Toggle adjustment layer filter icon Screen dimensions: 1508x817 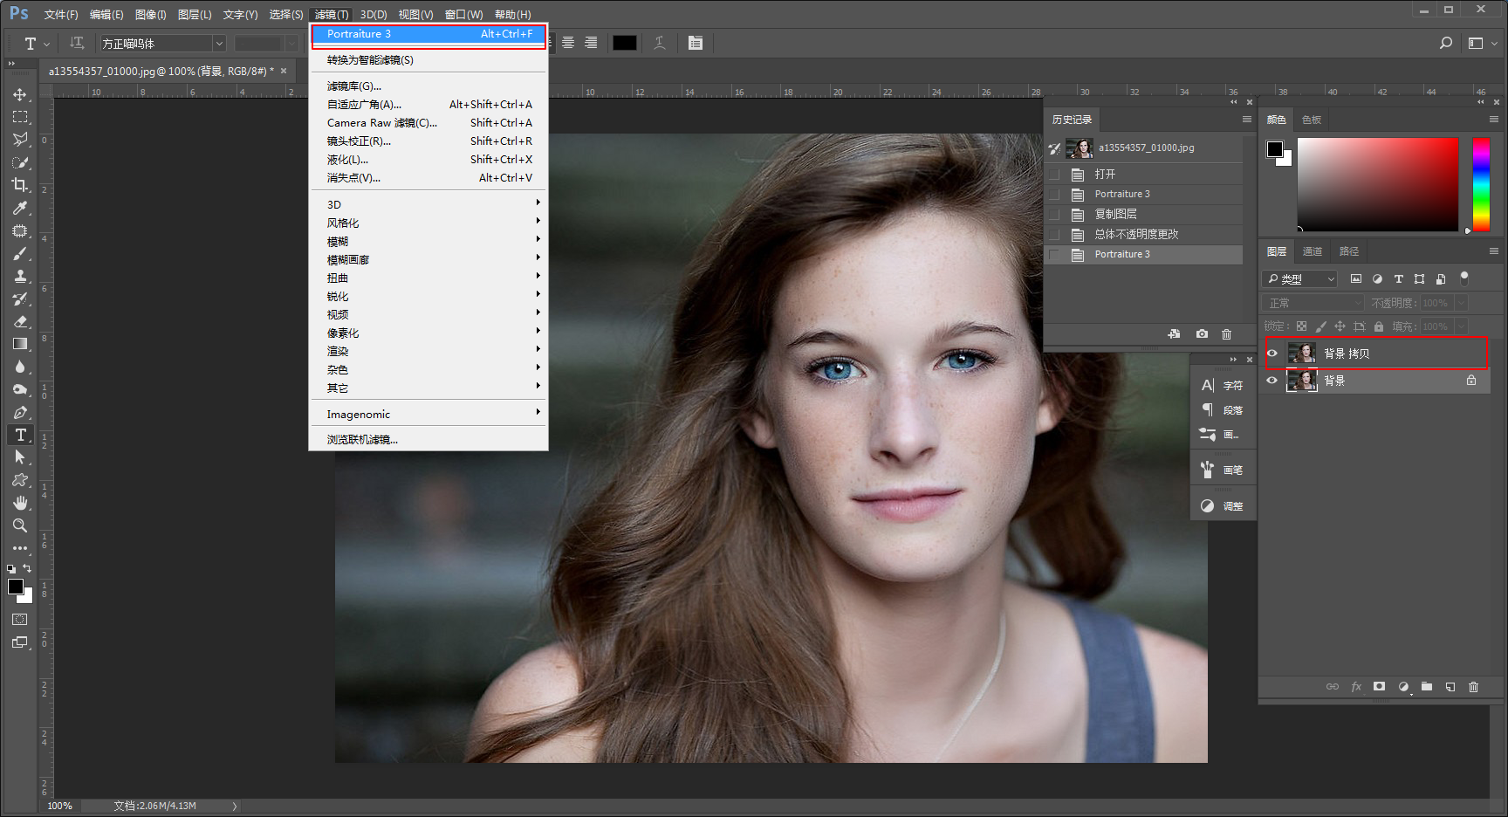(x=1377, y=279)
